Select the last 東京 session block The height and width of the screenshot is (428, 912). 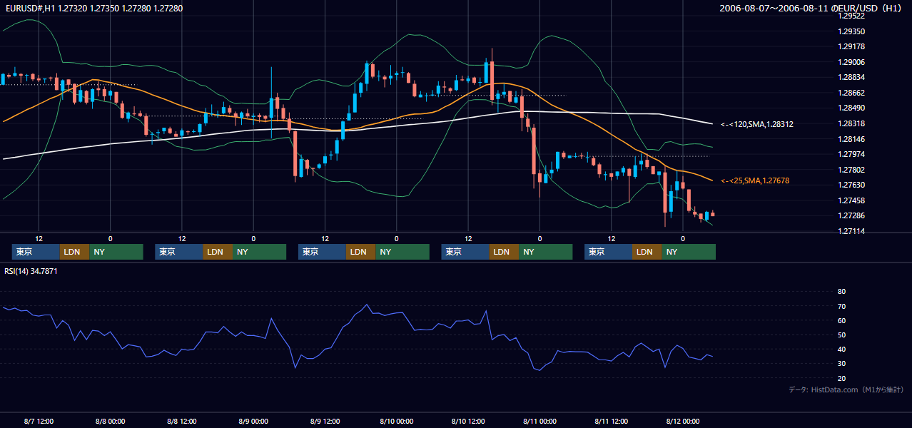608,252
